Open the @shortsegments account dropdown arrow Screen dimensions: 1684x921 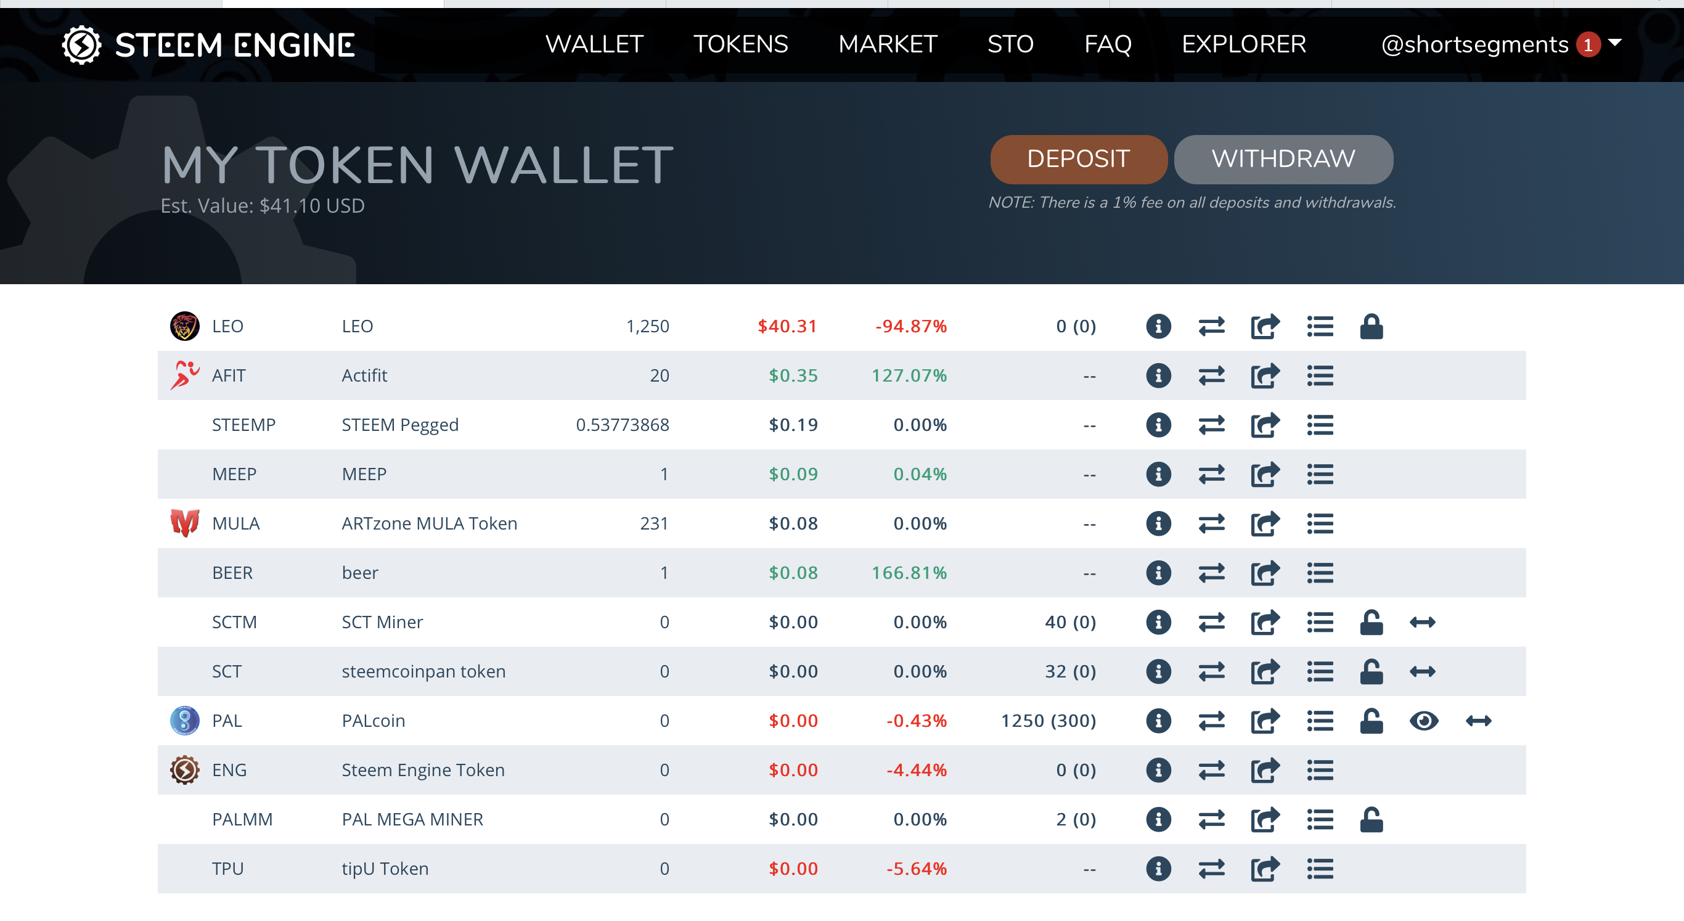(x=1614, y=43)
